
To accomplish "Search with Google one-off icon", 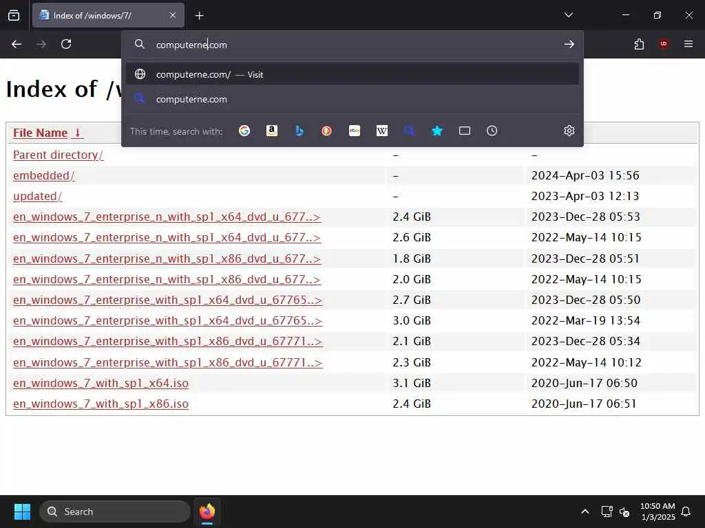I will click(x=244, y=131).
